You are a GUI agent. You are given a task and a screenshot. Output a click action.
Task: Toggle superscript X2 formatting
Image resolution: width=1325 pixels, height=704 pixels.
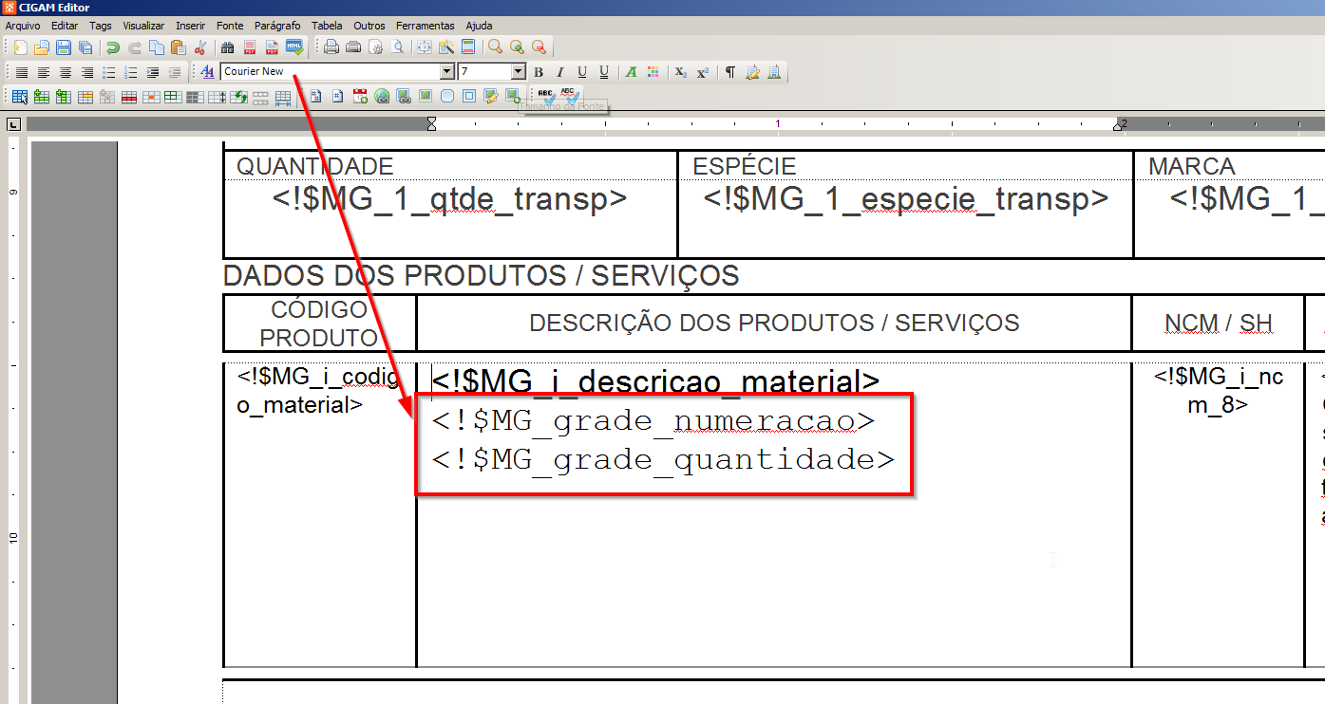(x=702, y=72)
